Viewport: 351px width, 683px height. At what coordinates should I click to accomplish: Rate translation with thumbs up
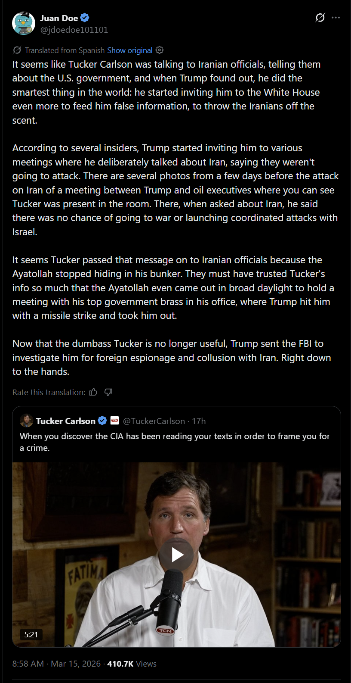pos(93,392)
